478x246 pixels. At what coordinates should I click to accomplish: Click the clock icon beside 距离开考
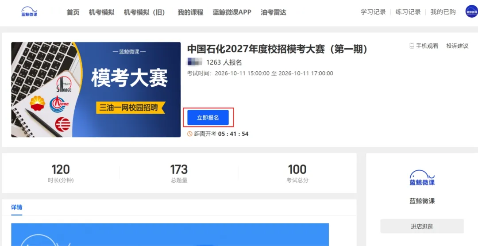point(189,134)
